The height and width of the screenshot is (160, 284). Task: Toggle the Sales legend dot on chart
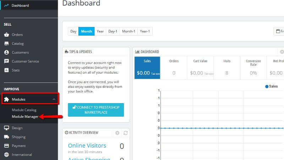point(267,86)
